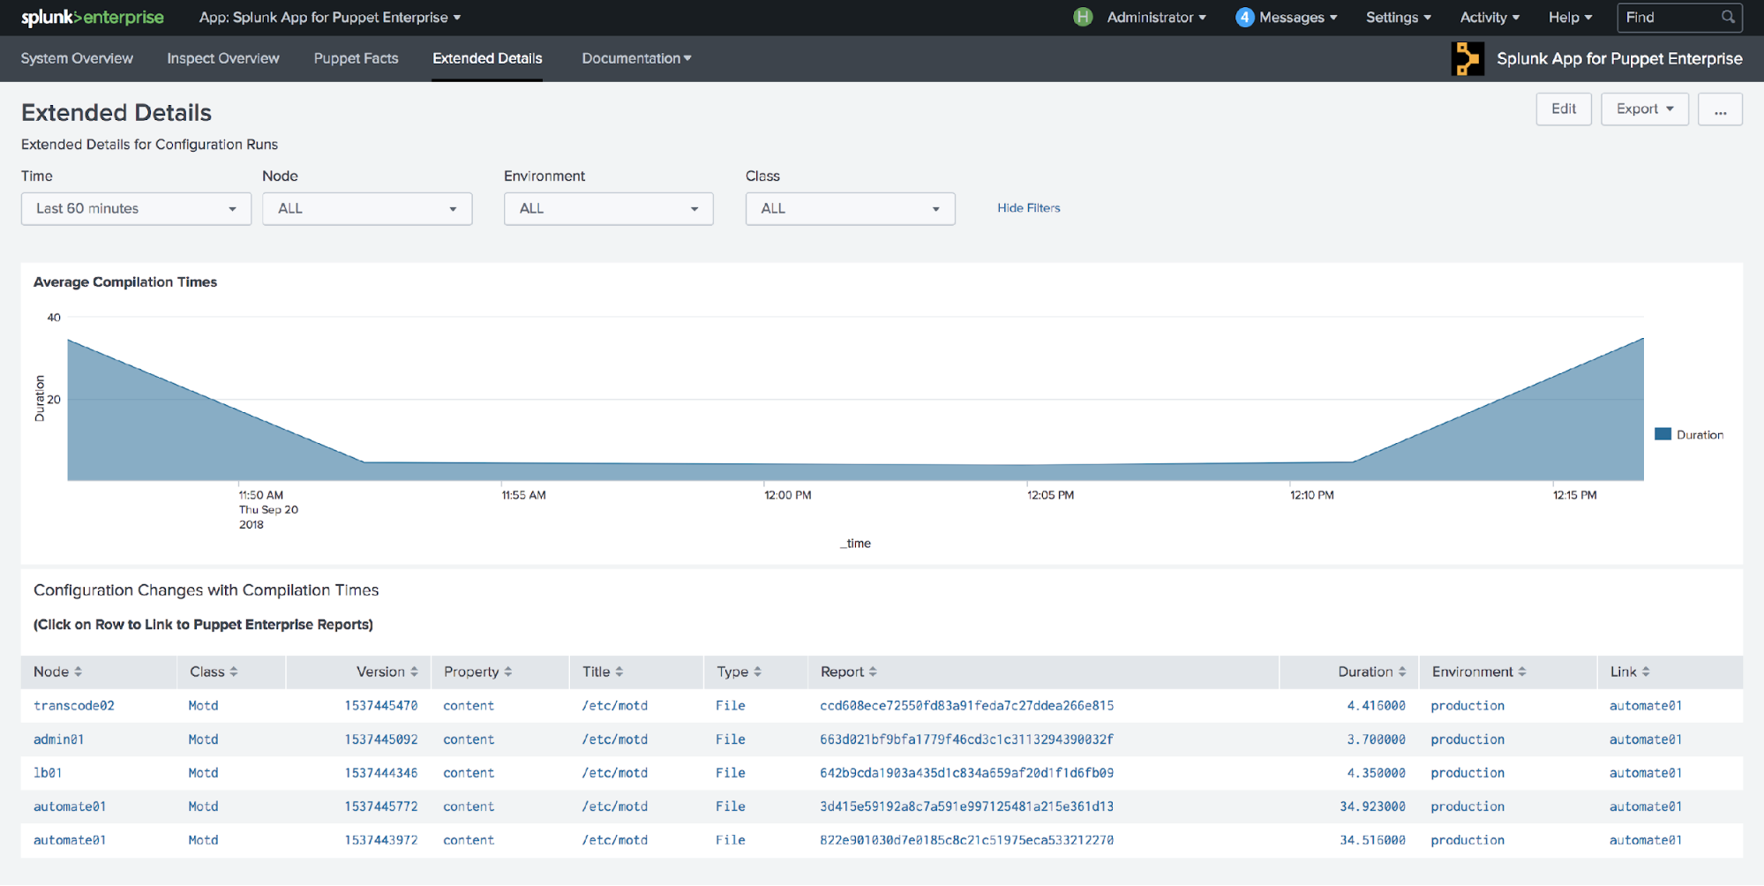Go to Puppet Facts tab
Screen dimensions: 1764x886
[x=356, y=58]
